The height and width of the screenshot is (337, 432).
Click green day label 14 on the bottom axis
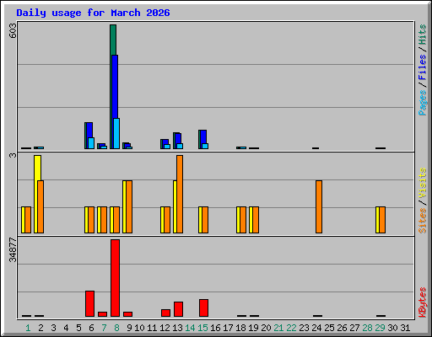coord(190,328)
